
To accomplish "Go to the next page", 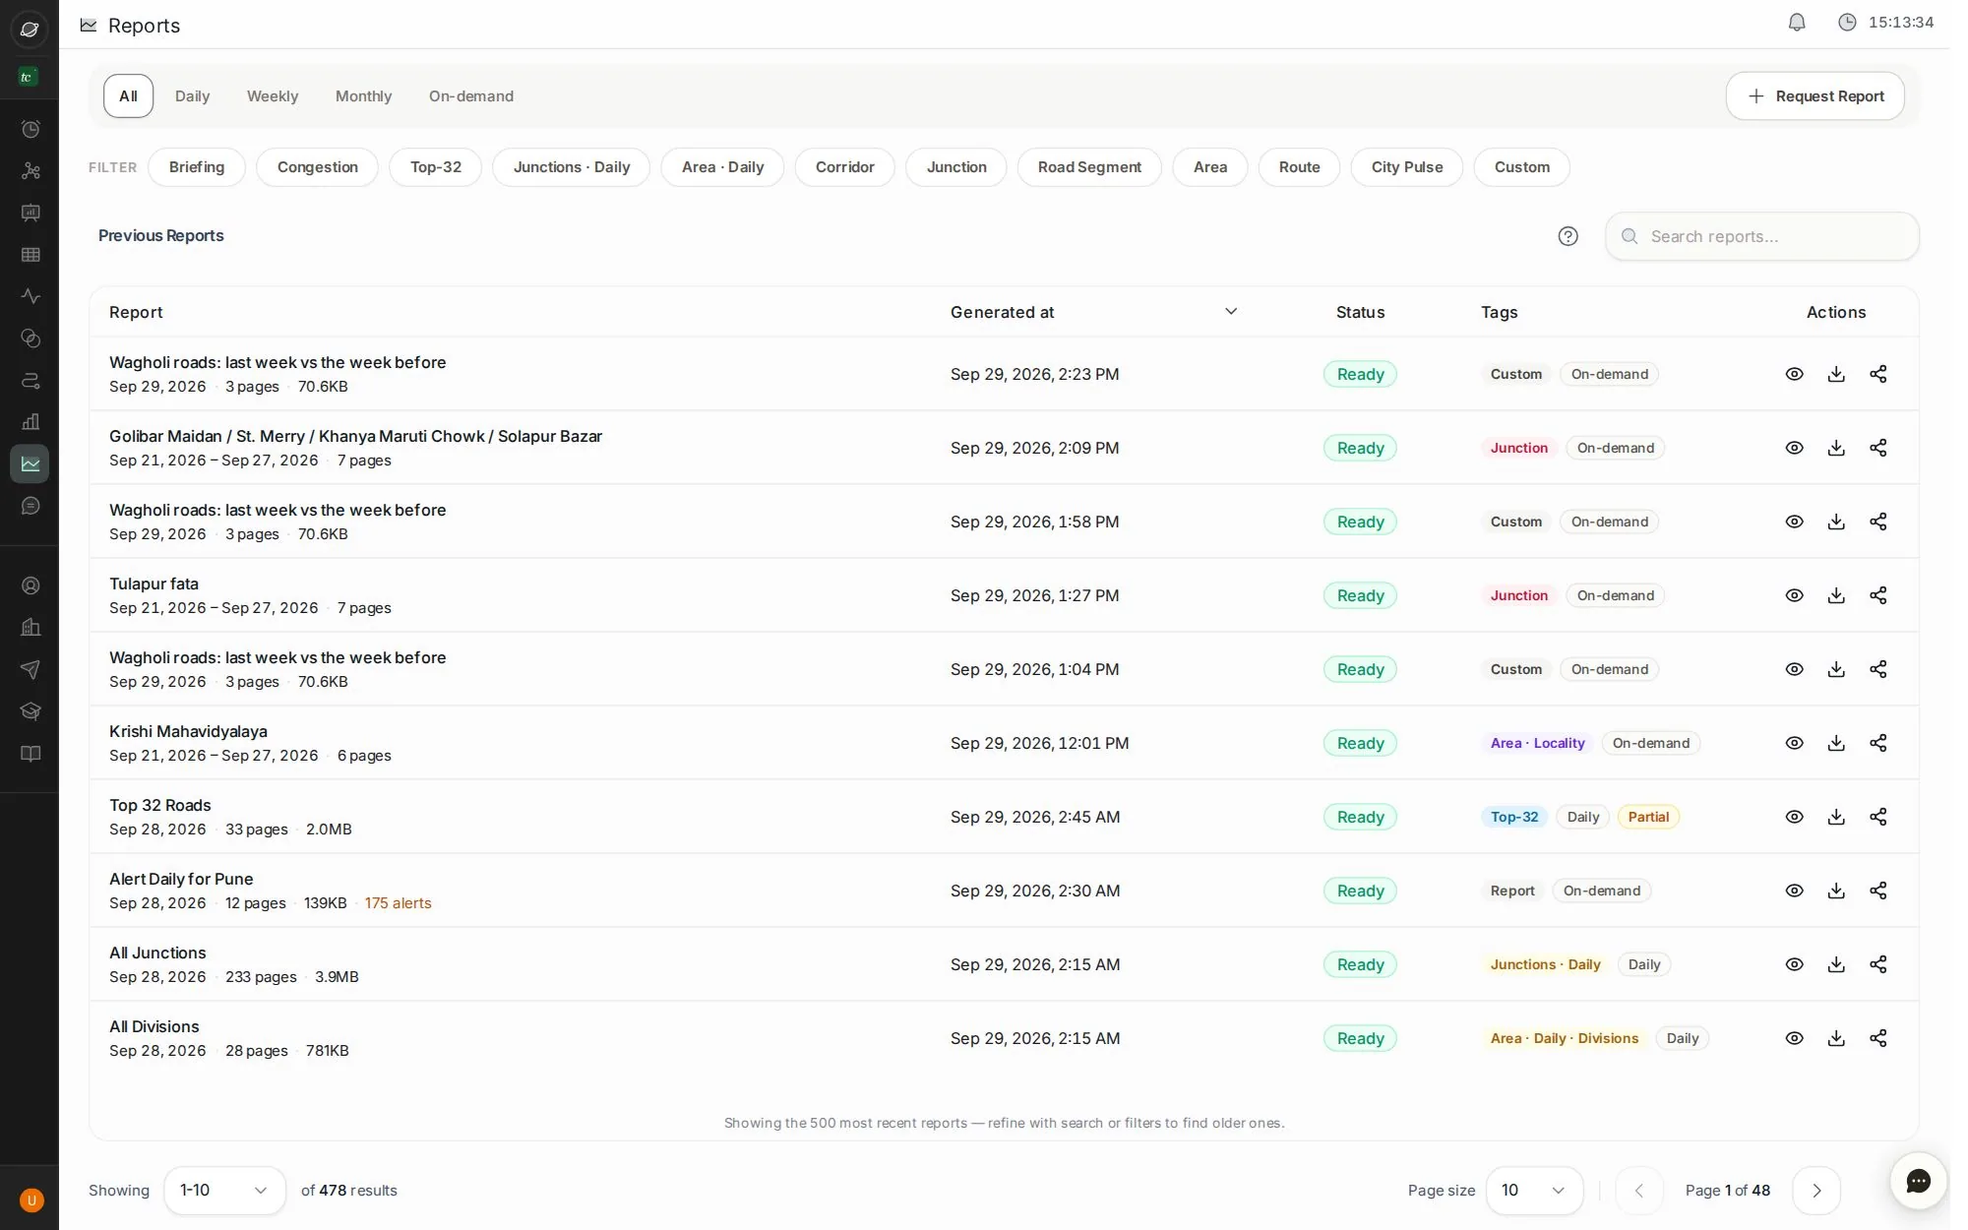I will point(1816,1191).
